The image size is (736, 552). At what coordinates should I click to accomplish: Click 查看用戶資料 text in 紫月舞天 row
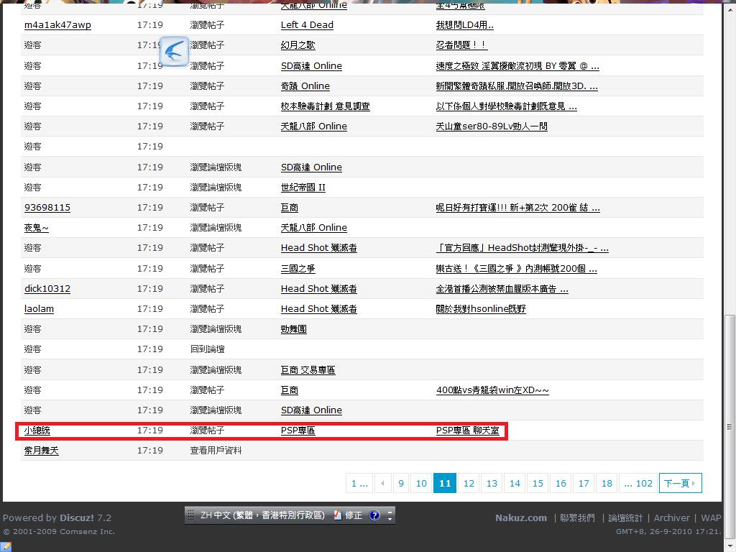(216, 451)
